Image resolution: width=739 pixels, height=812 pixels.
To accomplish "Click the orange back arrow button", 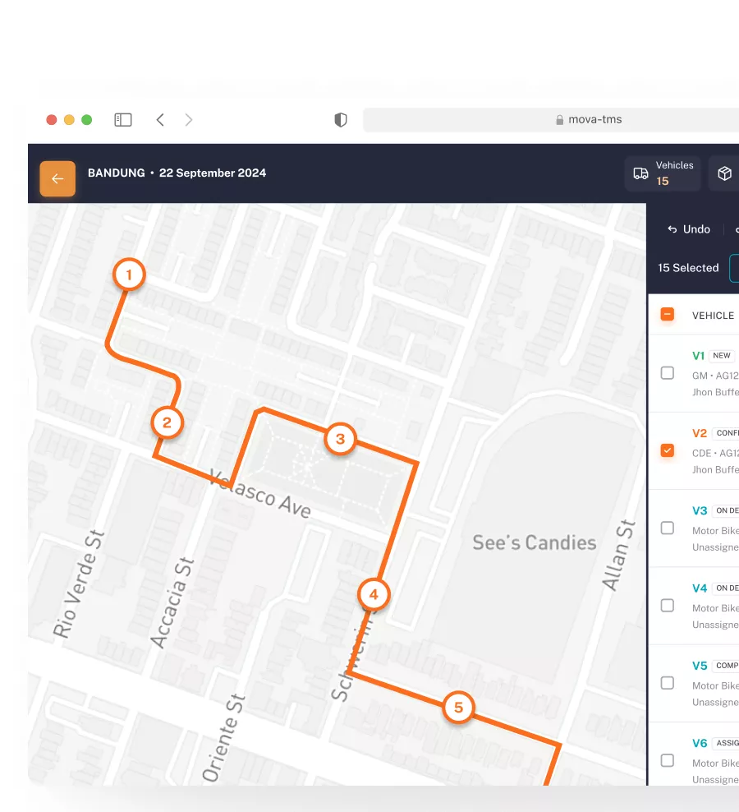I will pos(57,178).
